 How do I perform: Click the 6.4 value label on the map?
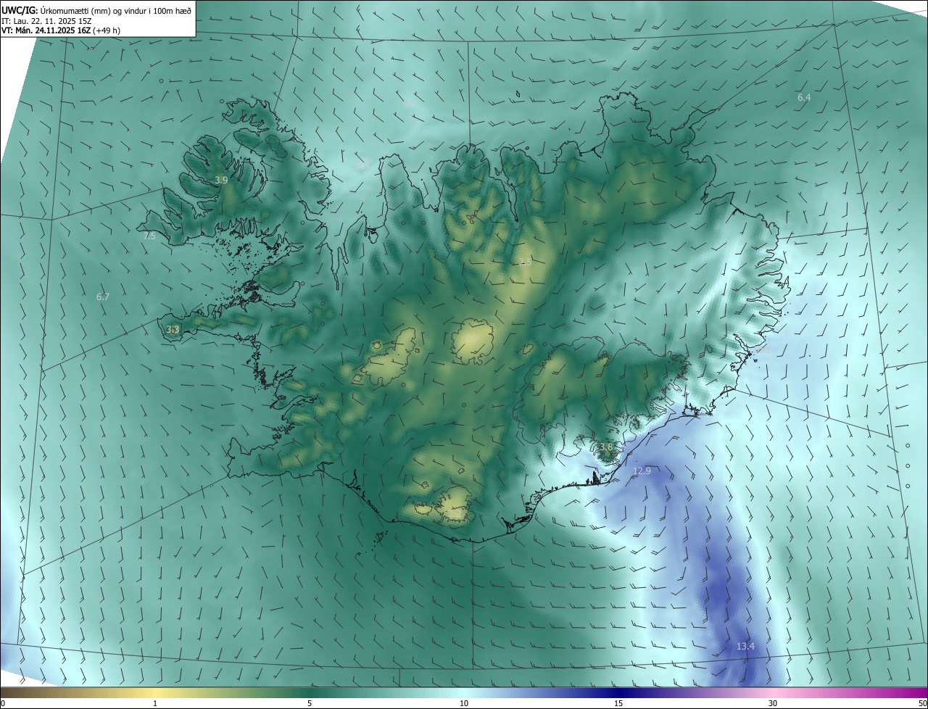click(804, 97)
